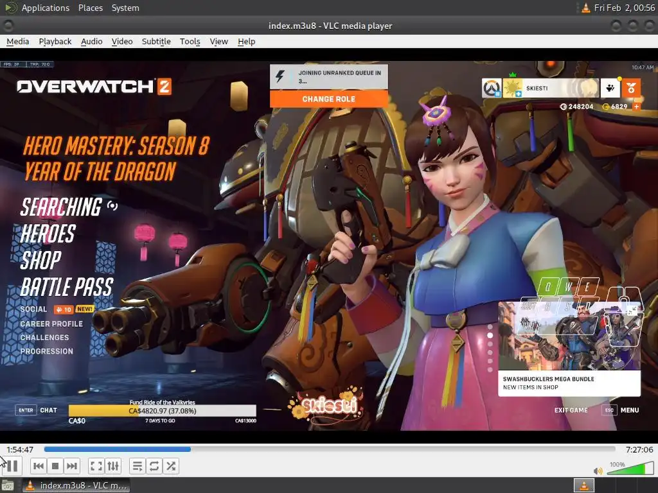Click the CHANGE ROLE orange button in video
Screen dimensions: 658x493
pos(328,99)
